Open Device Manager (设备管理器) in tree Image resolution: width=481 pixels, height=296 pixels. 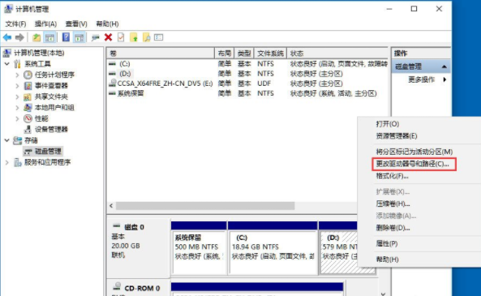tap(51, 129)
